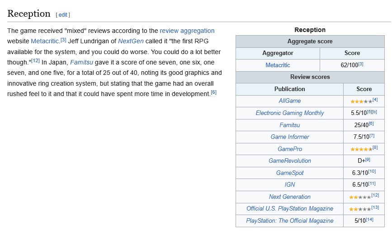Open the Electronic Gaming Monthly link
The height and width of the screenshot is (234, 392).
289,113
